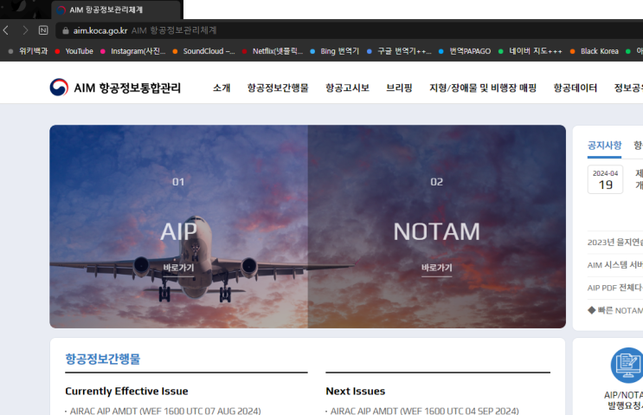Screen dimensions: 643x415
Task: Click the browser back arrow
Action: click(6, 30)
